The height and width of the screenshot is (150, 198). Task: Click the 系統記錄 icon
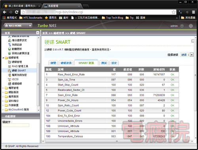tap(10, 45)
